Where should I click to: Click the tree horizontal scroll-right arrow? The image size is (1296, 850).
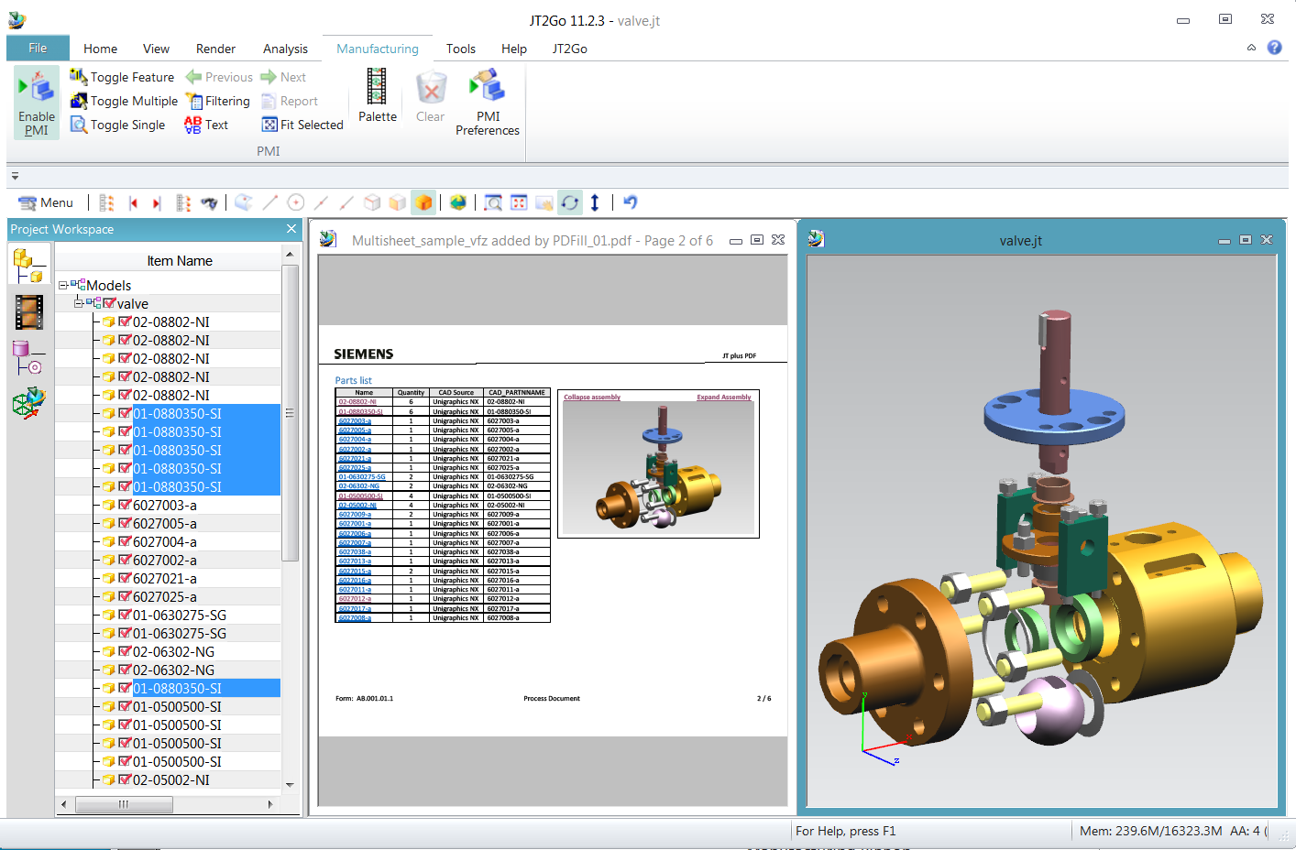point(270,804)
